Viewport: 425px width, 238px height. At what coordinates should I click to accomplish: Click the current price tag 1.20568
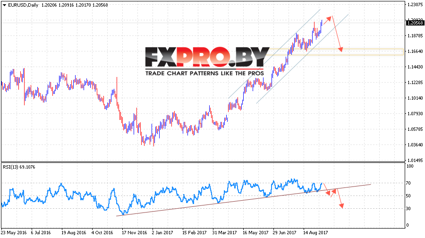point(415,23)
